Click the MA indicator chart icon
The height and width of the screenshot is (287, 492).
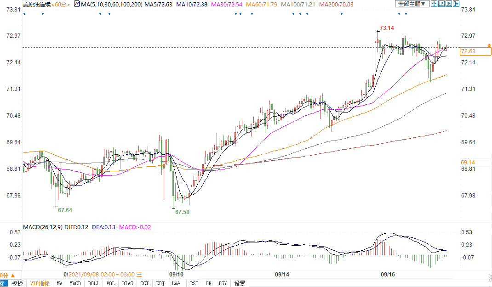coord(76,4)
